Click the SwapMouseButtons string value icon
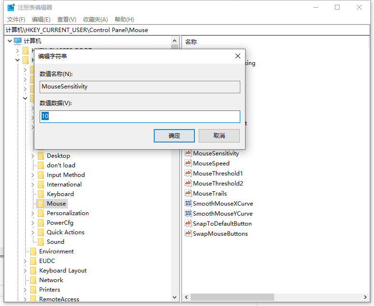This screenshot has width=374, height=306. [x=188, y=234]
